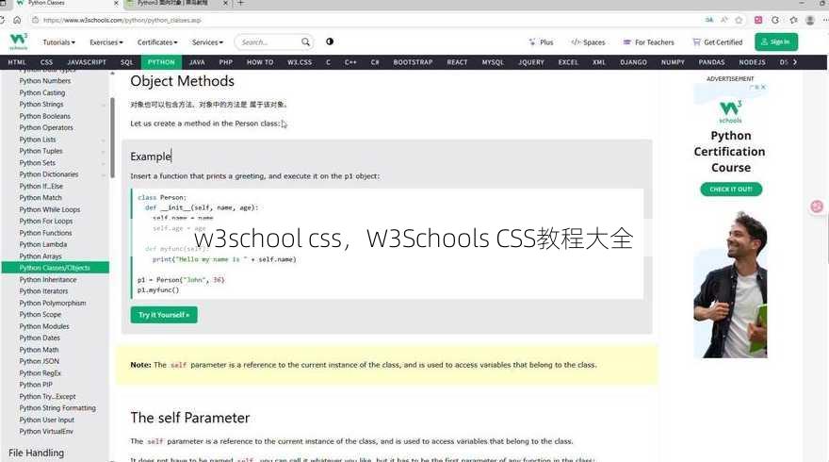The width and height of the screenshot is (829, 462).
Task: Select the PANDAS topic tab
Action: pyautogui.click(x=711, y=62)
